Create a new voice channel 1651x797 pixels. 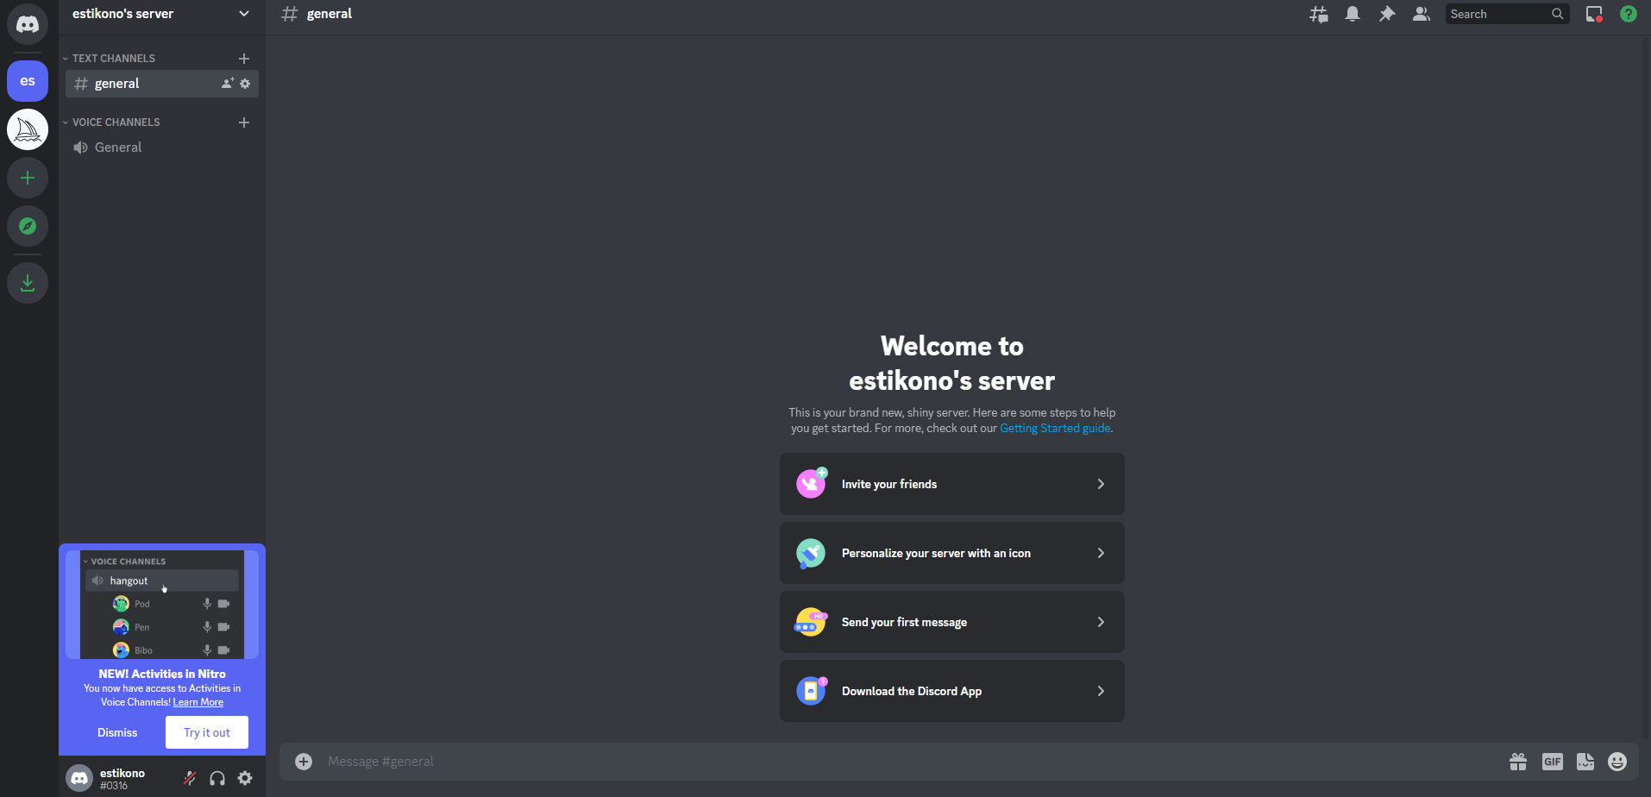click(x=244, y=122)
